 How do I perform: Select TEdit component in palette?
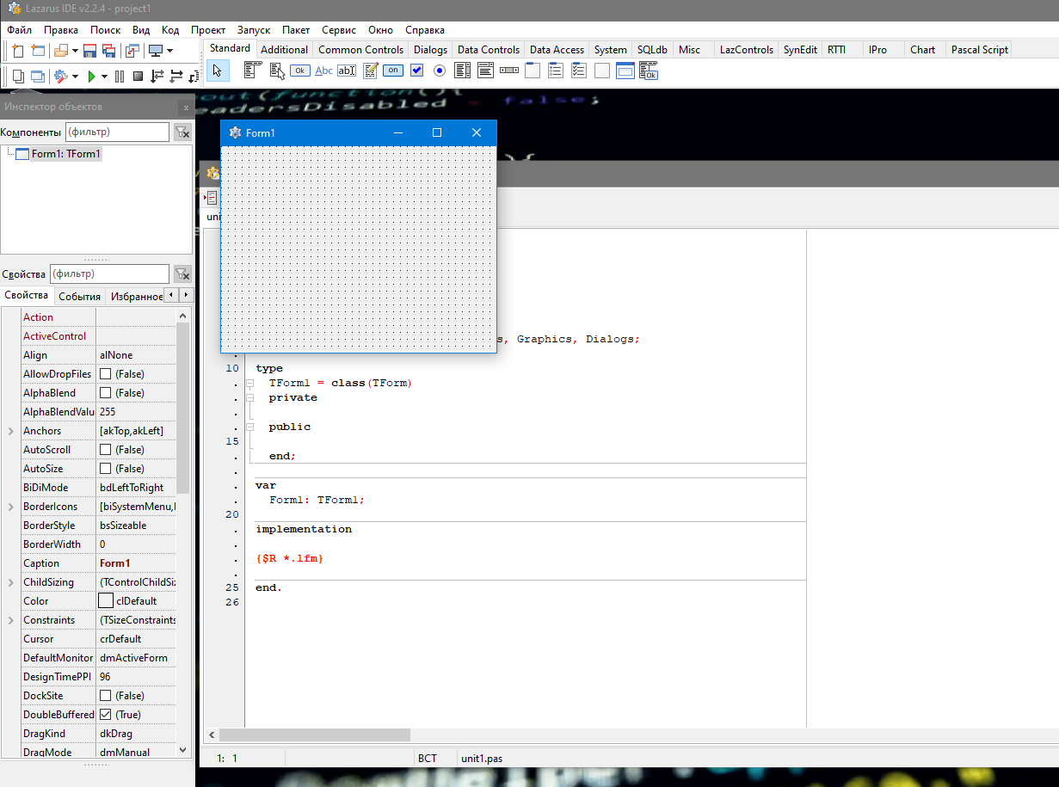[x=347, y=71]
